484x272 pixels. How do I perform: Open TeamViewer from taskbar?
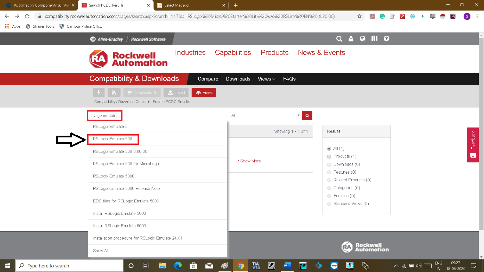[x=334, y=266]
